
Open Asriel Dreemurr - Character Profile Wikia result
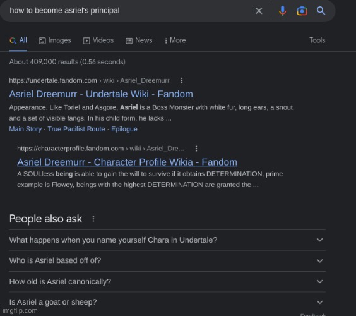click(x=127, y=162)
